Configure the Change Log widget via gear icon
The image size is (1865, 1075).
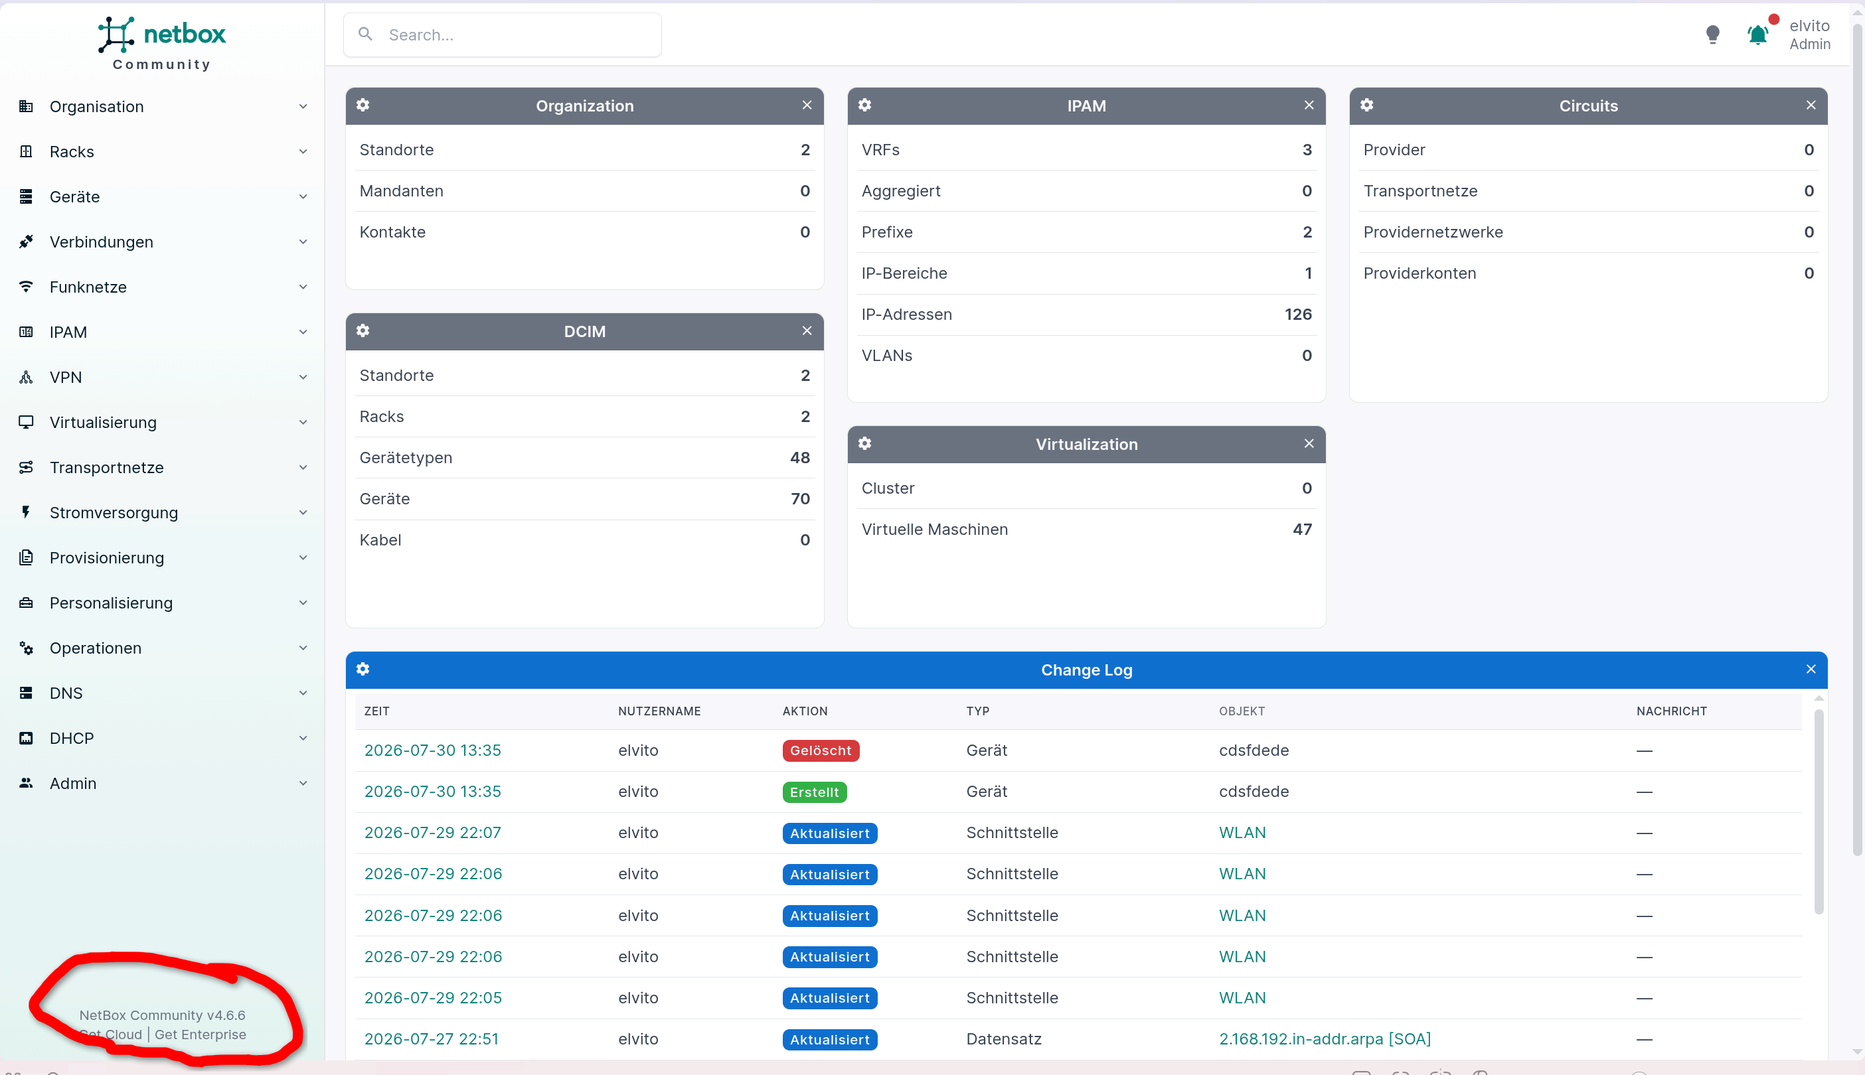363,669
